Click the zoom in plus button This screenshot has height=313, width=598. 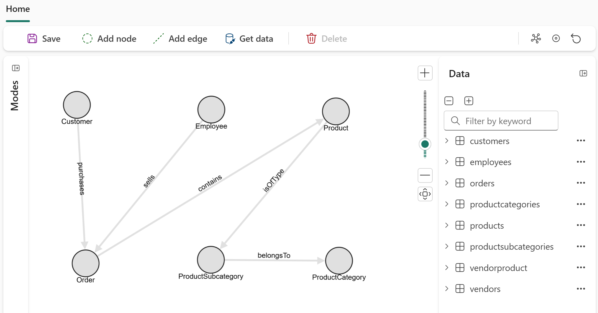coord(425,73)
